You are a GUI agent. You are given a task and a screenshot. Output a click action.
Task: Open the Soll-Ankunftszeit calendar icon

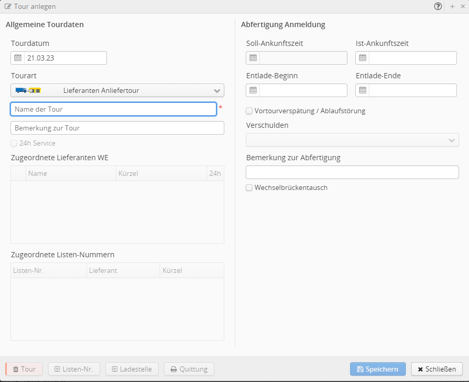[x=253, y=58]
